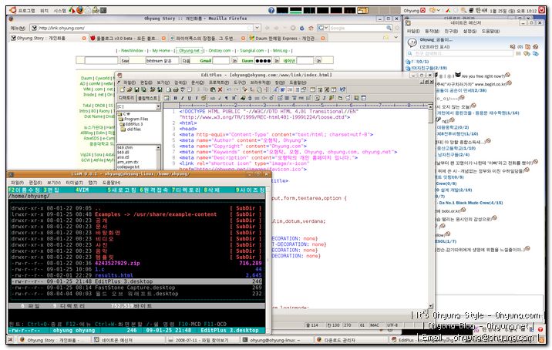Select the 4243527929.zip row in LinM
This screenshot has width=552, height=350.
pos(136,263)
